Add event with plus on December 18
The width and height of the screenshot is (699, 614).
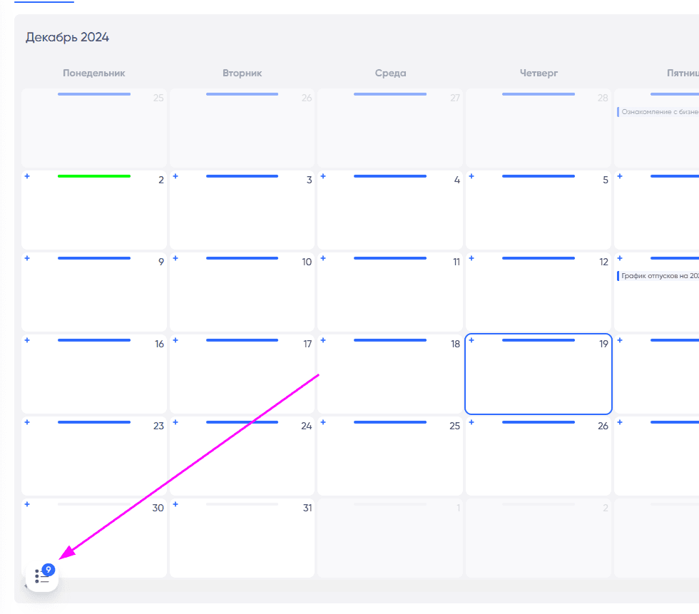pyautogui.click(x=323, y=340)
